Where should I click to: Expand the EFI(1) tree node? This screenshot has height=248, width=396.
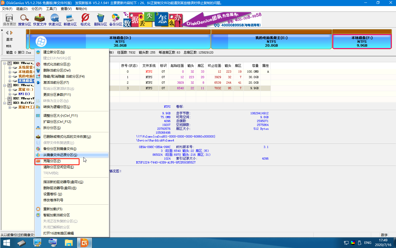click(10, 94)
